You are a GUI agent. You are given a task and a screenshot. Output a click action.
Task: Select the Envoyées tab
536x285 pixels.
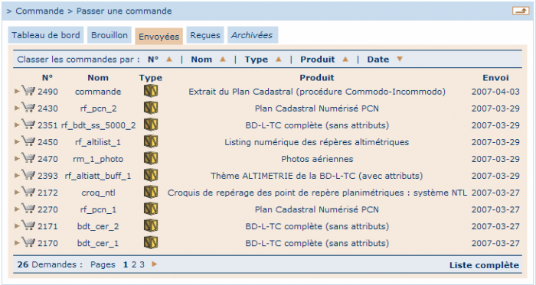click(159, 37)
